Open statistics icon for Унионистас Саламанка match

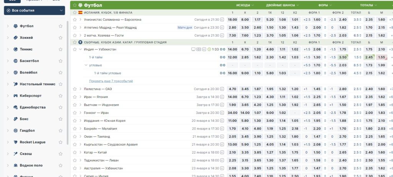[222, 20]
